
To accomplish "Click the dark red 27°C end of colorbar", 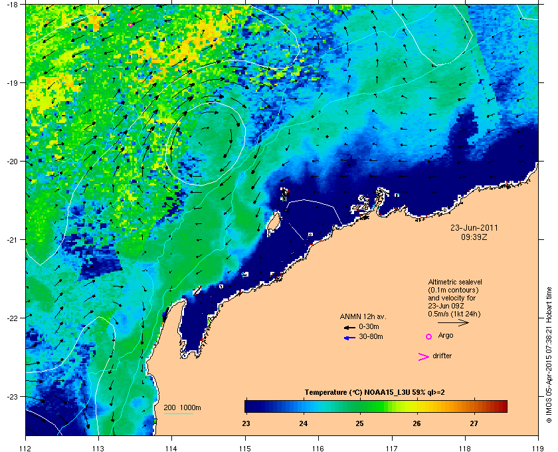I will 504,406.
